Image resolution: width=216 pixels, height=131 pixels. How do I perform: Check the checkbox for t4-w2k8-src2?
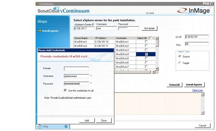(146, 46)
